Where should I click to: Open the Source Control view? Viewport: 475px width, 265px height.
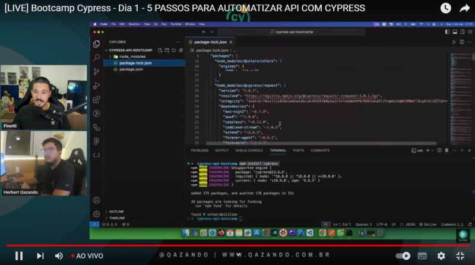[96, 71]
